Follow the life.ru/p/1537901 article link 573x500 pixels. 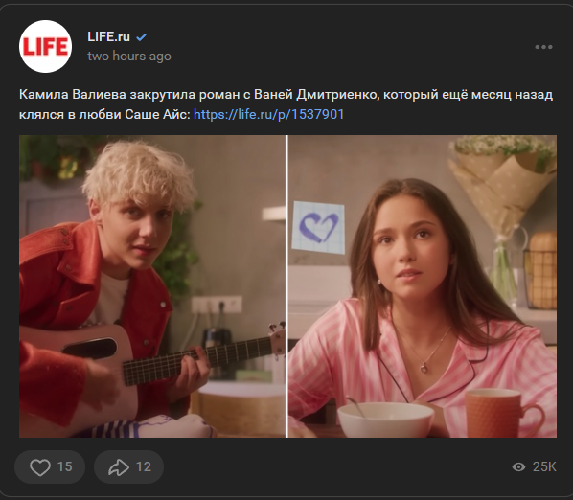[268, 114]
